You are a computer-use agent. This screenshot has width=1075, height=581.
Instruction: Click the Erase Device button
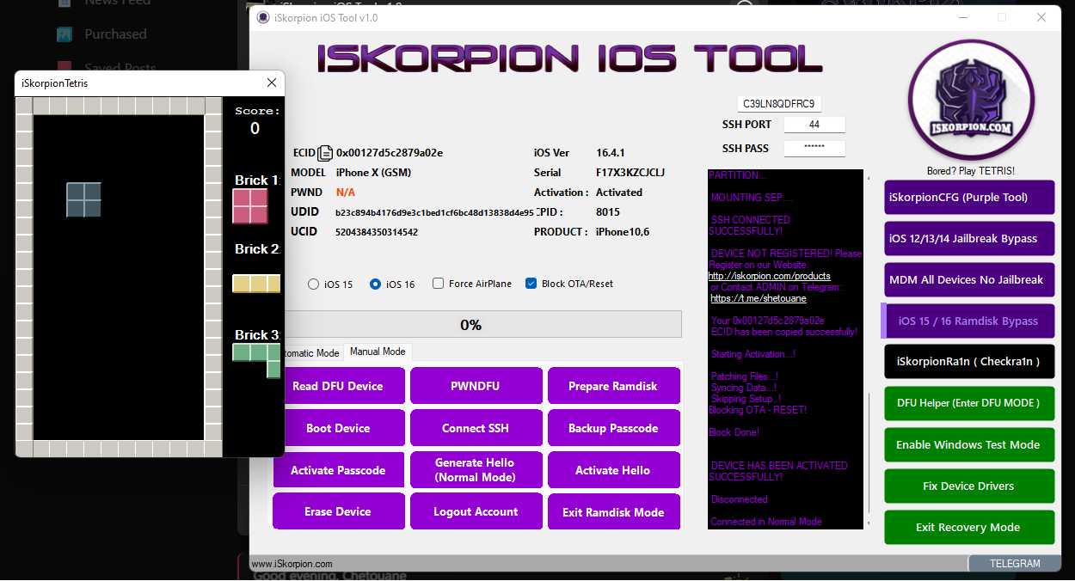pyautogui.click(x=338, y=511)
